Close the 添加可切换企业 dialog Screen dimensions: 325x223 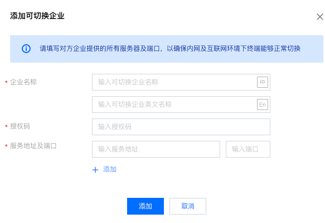point(320,17)
